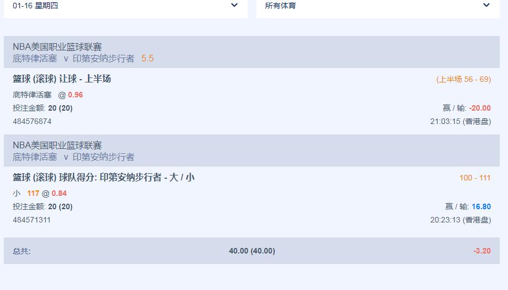Click the 16.80 win amount

coord(481,206)
